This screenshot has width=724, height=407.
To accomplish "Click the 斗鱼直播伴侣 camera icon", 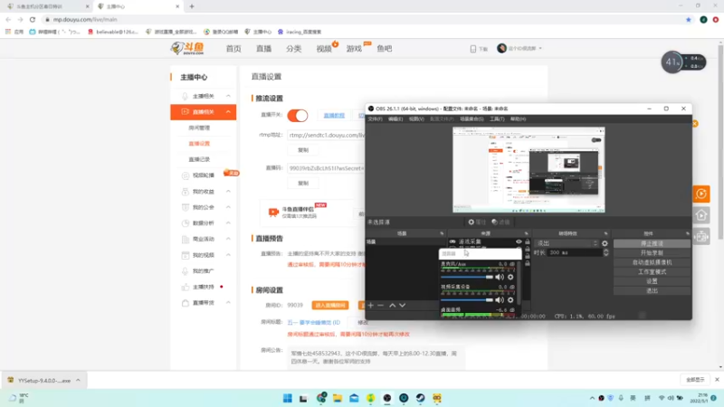I will tap(273, 212).
